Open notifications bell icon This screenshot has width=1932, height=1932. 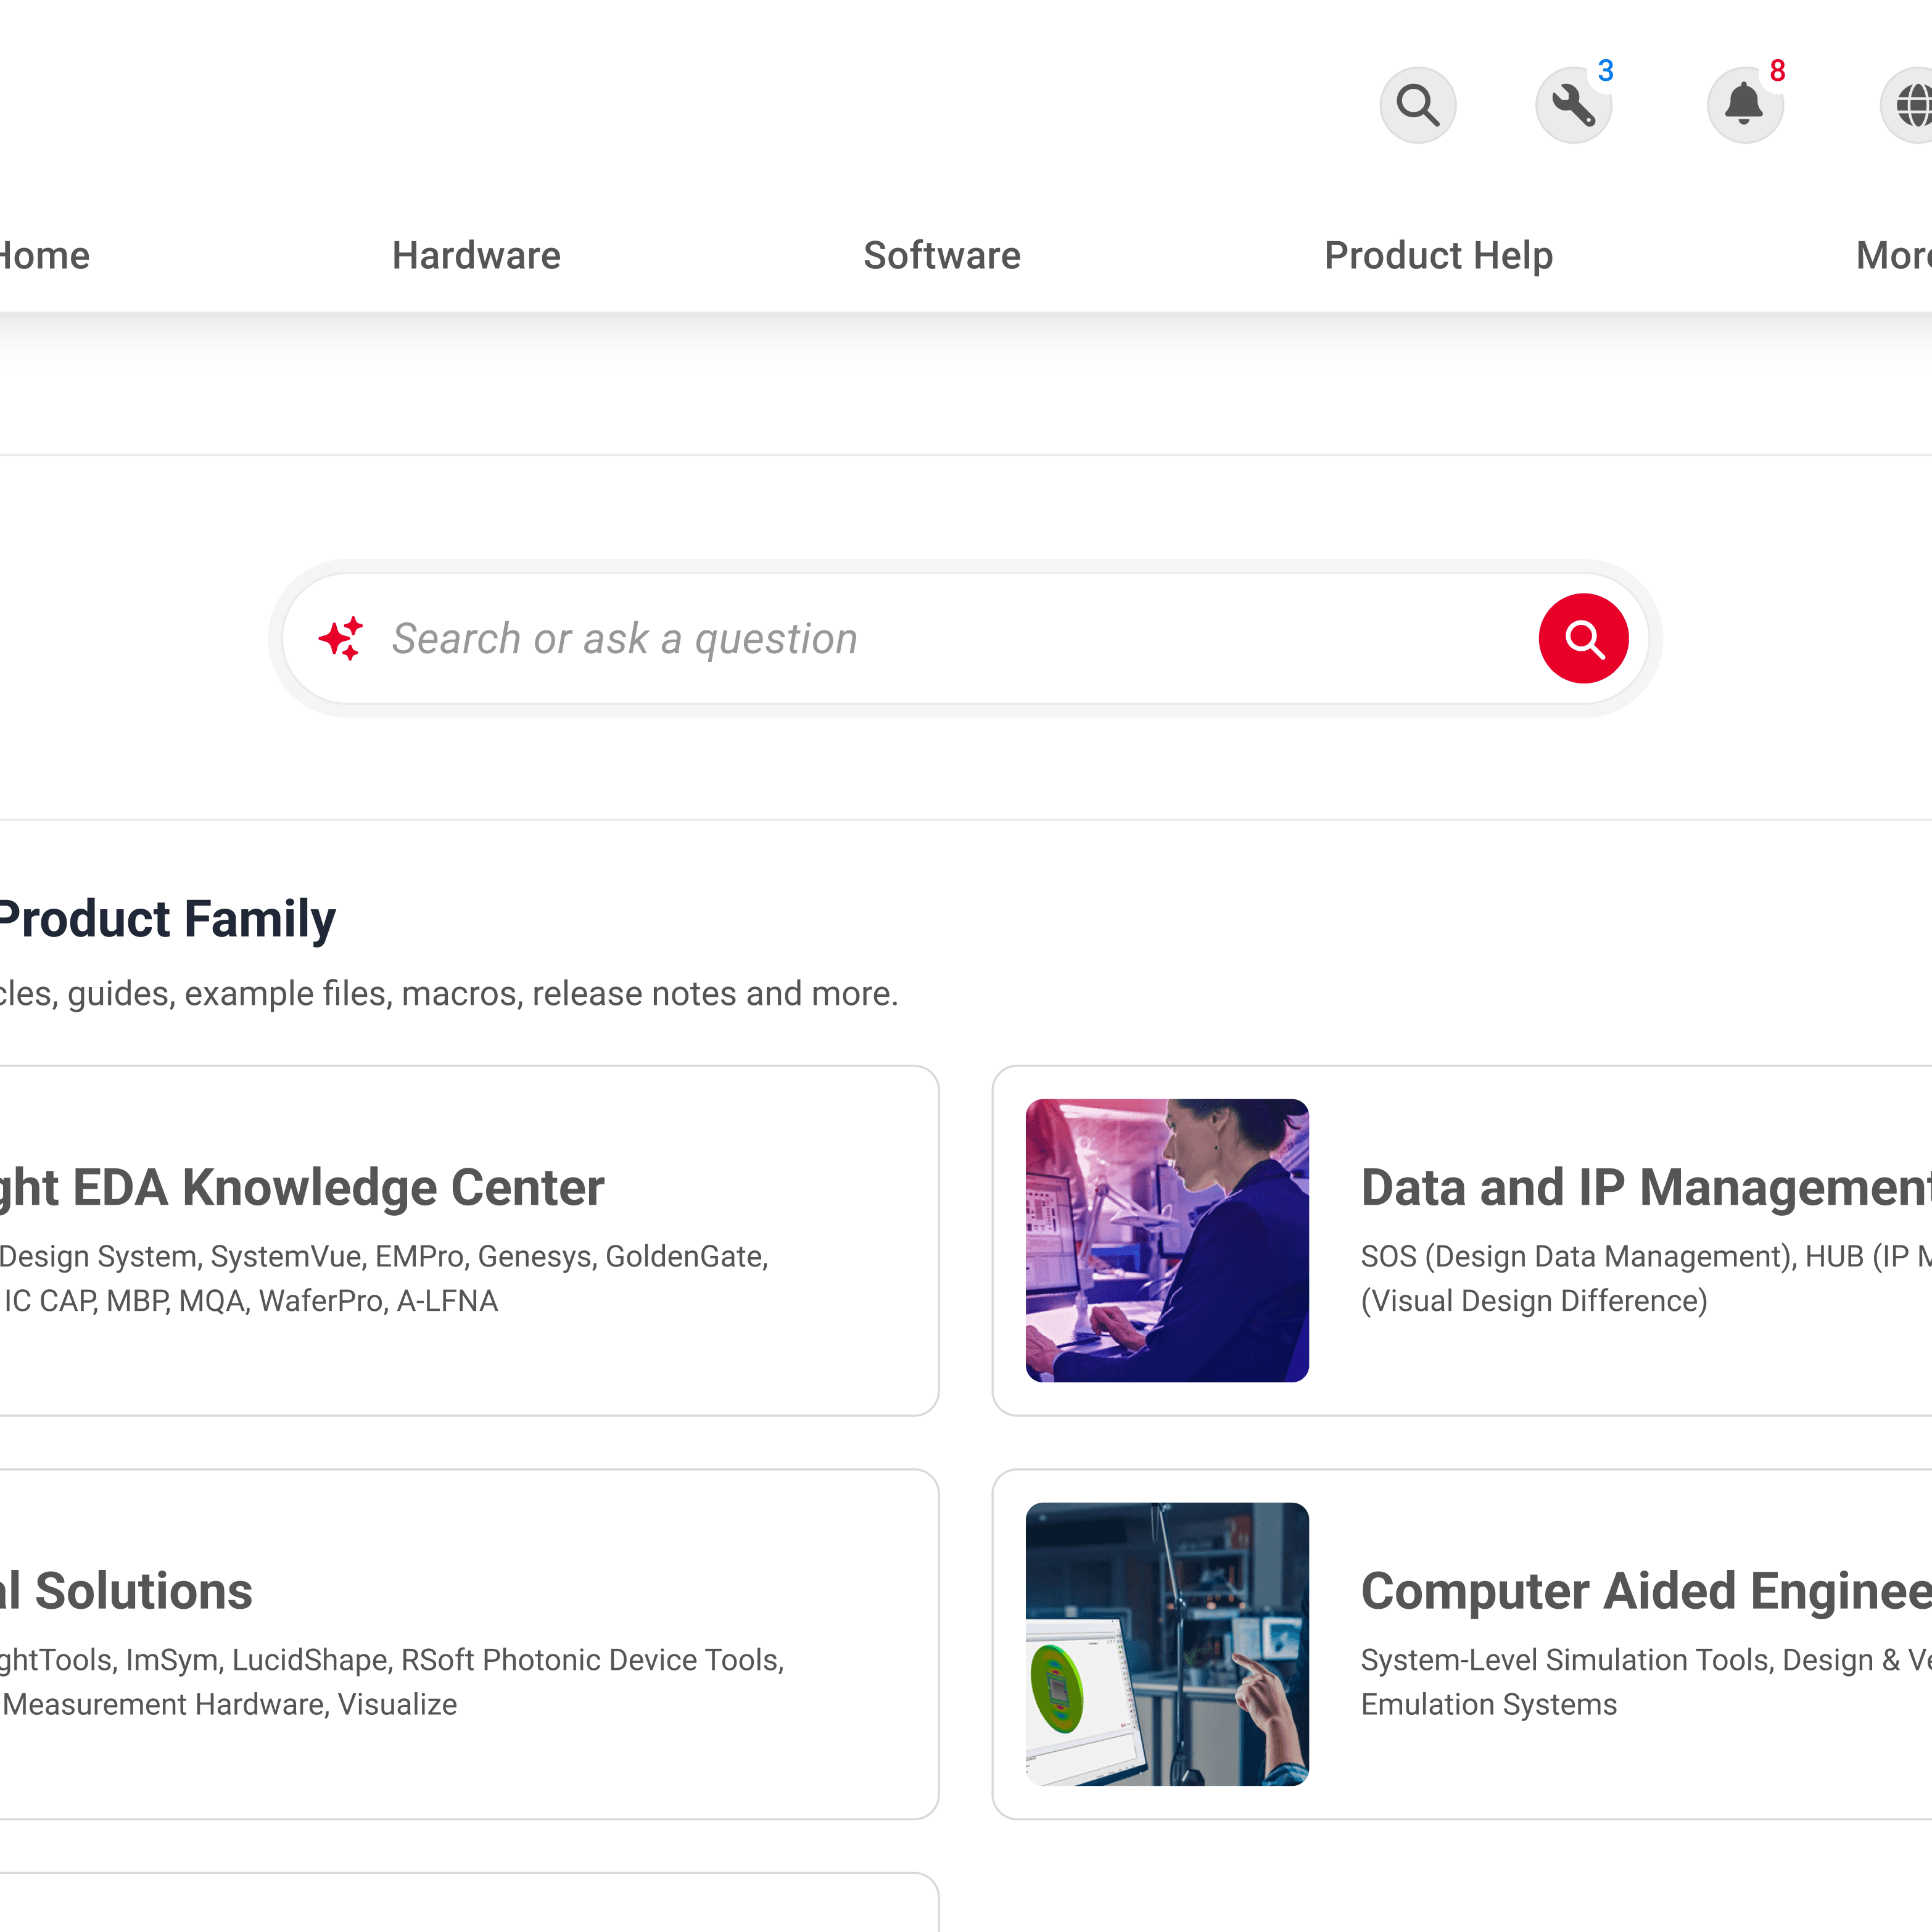(x=1744, y=105)
